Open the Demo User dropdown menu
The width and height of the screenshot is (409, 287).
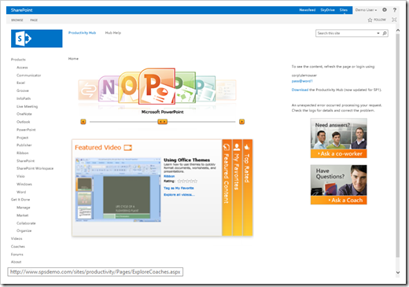[366, 10]
